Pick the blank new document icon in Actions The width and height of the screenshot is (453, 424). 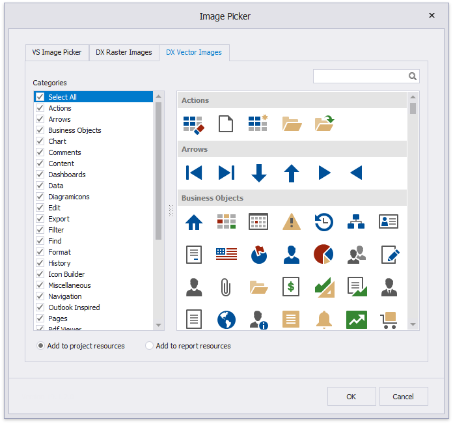coord(226,124)
